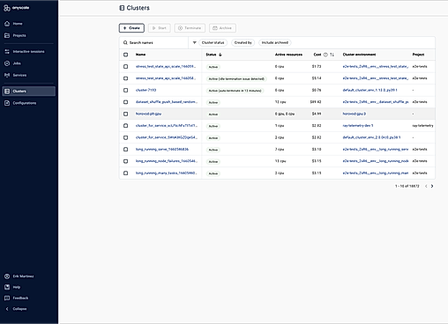Open the ray-telemetry-dev:1 environment link
448x324 pixels.
click(358, 126)
